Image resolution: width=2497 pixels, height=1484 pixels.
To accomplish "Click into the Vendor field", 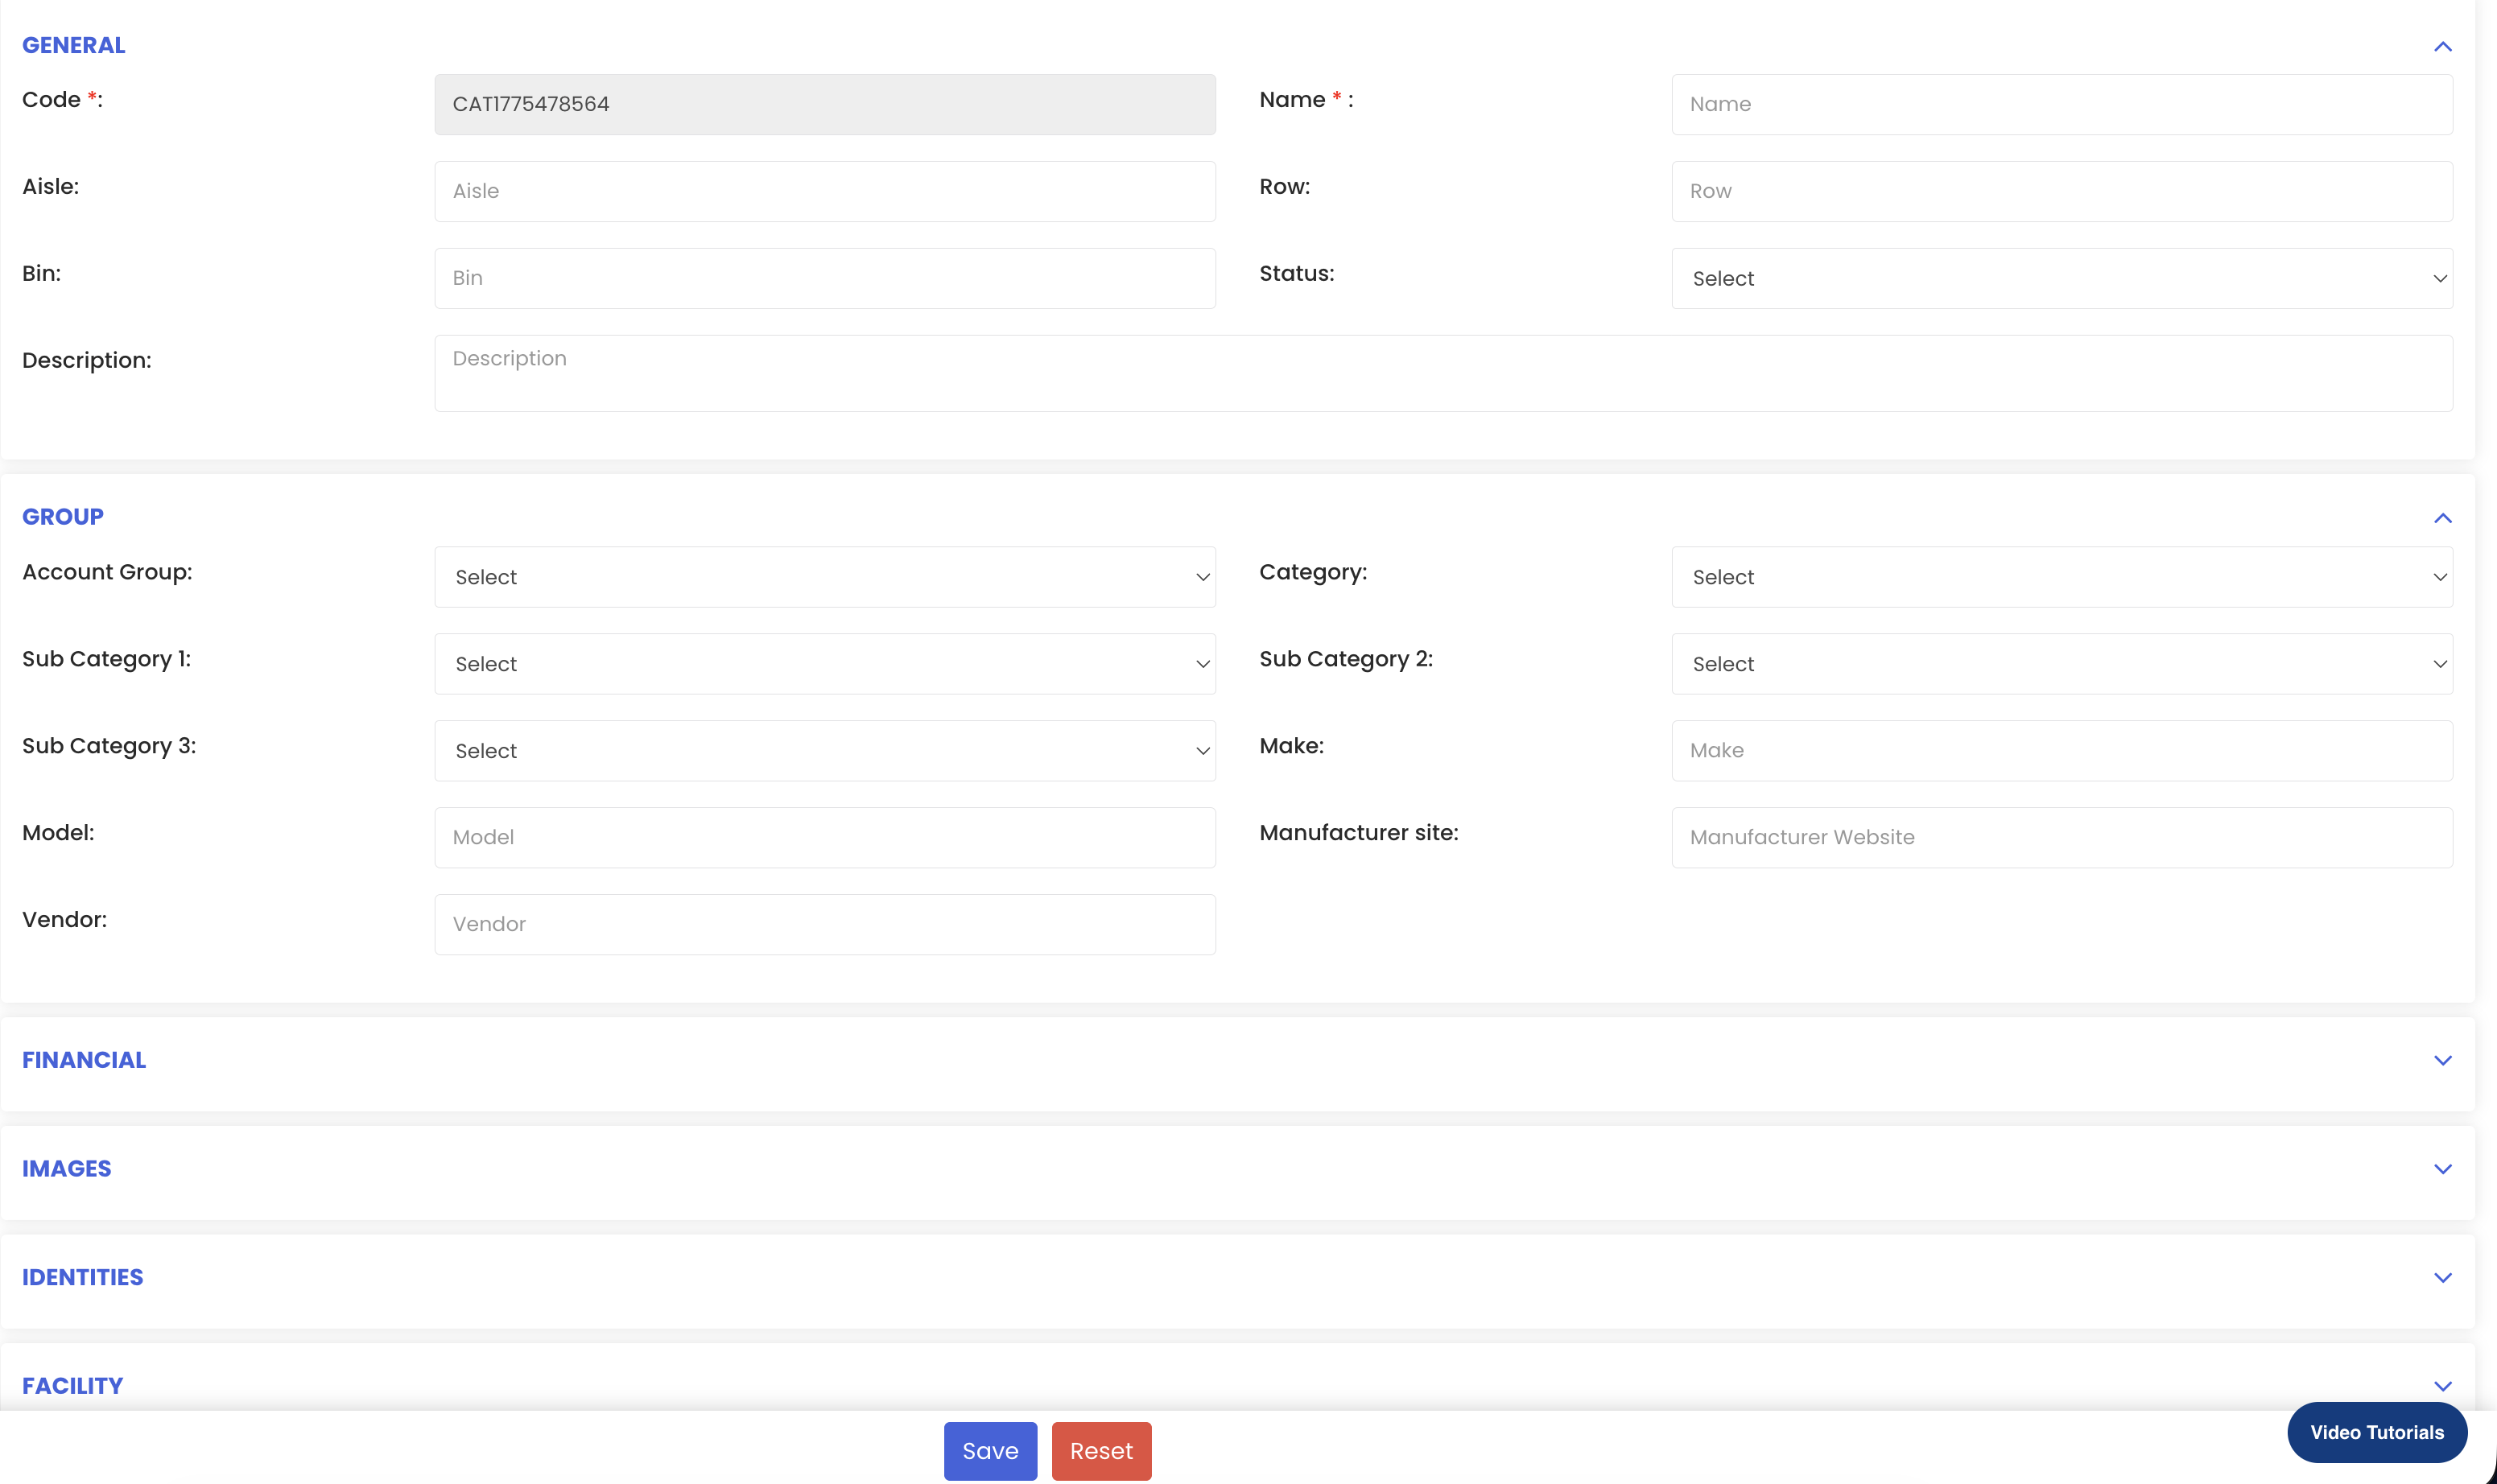I will [824, 925].
